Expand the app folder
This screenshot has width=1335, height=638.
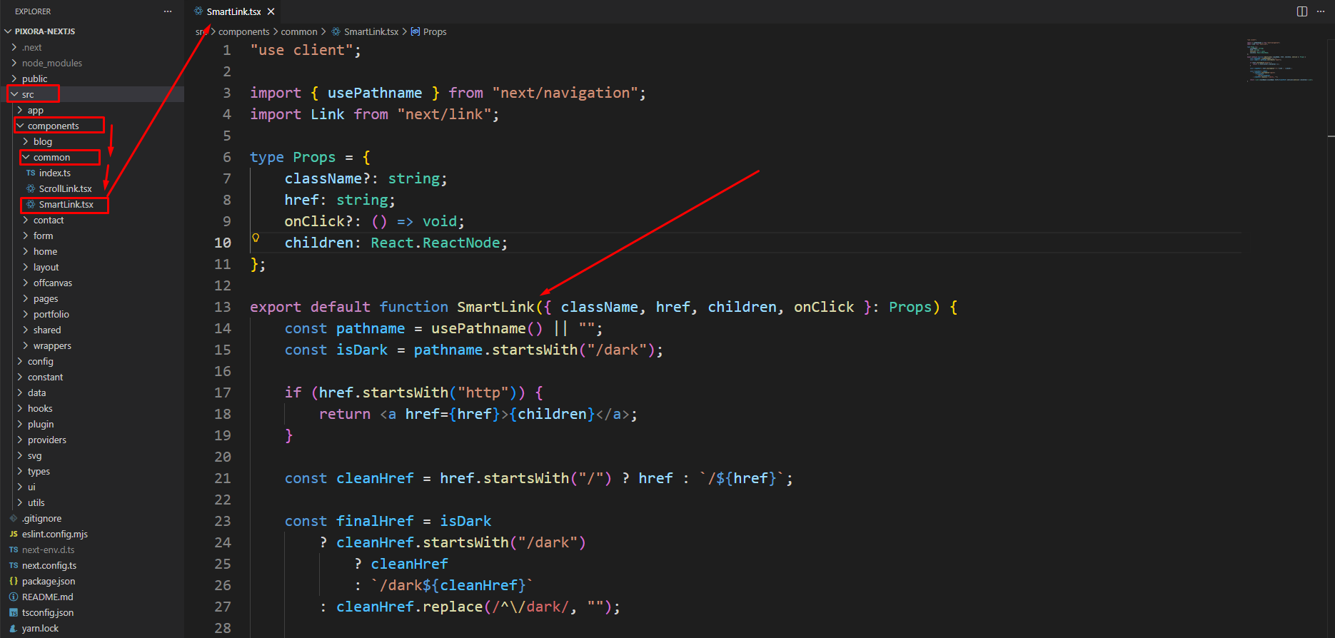pyautogui.click(x=20, y=110)
